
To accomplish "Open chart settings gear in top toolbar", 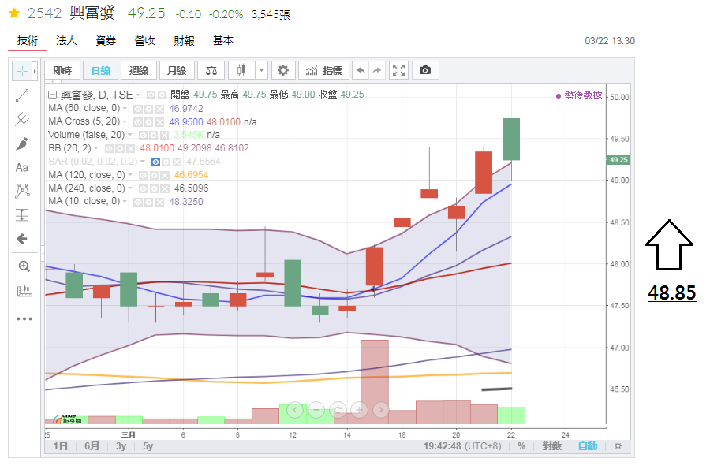I will tap(283, 71).
